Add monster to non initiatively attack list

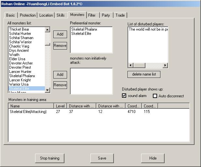pos(60,75)
